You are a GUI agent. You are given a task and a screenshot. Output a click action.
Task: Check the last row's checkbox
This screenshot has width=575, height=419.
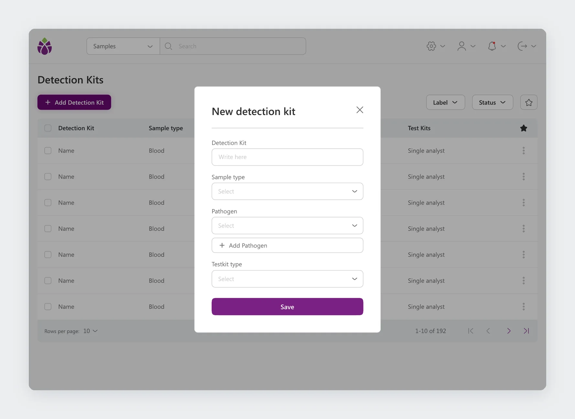point(48,307)
